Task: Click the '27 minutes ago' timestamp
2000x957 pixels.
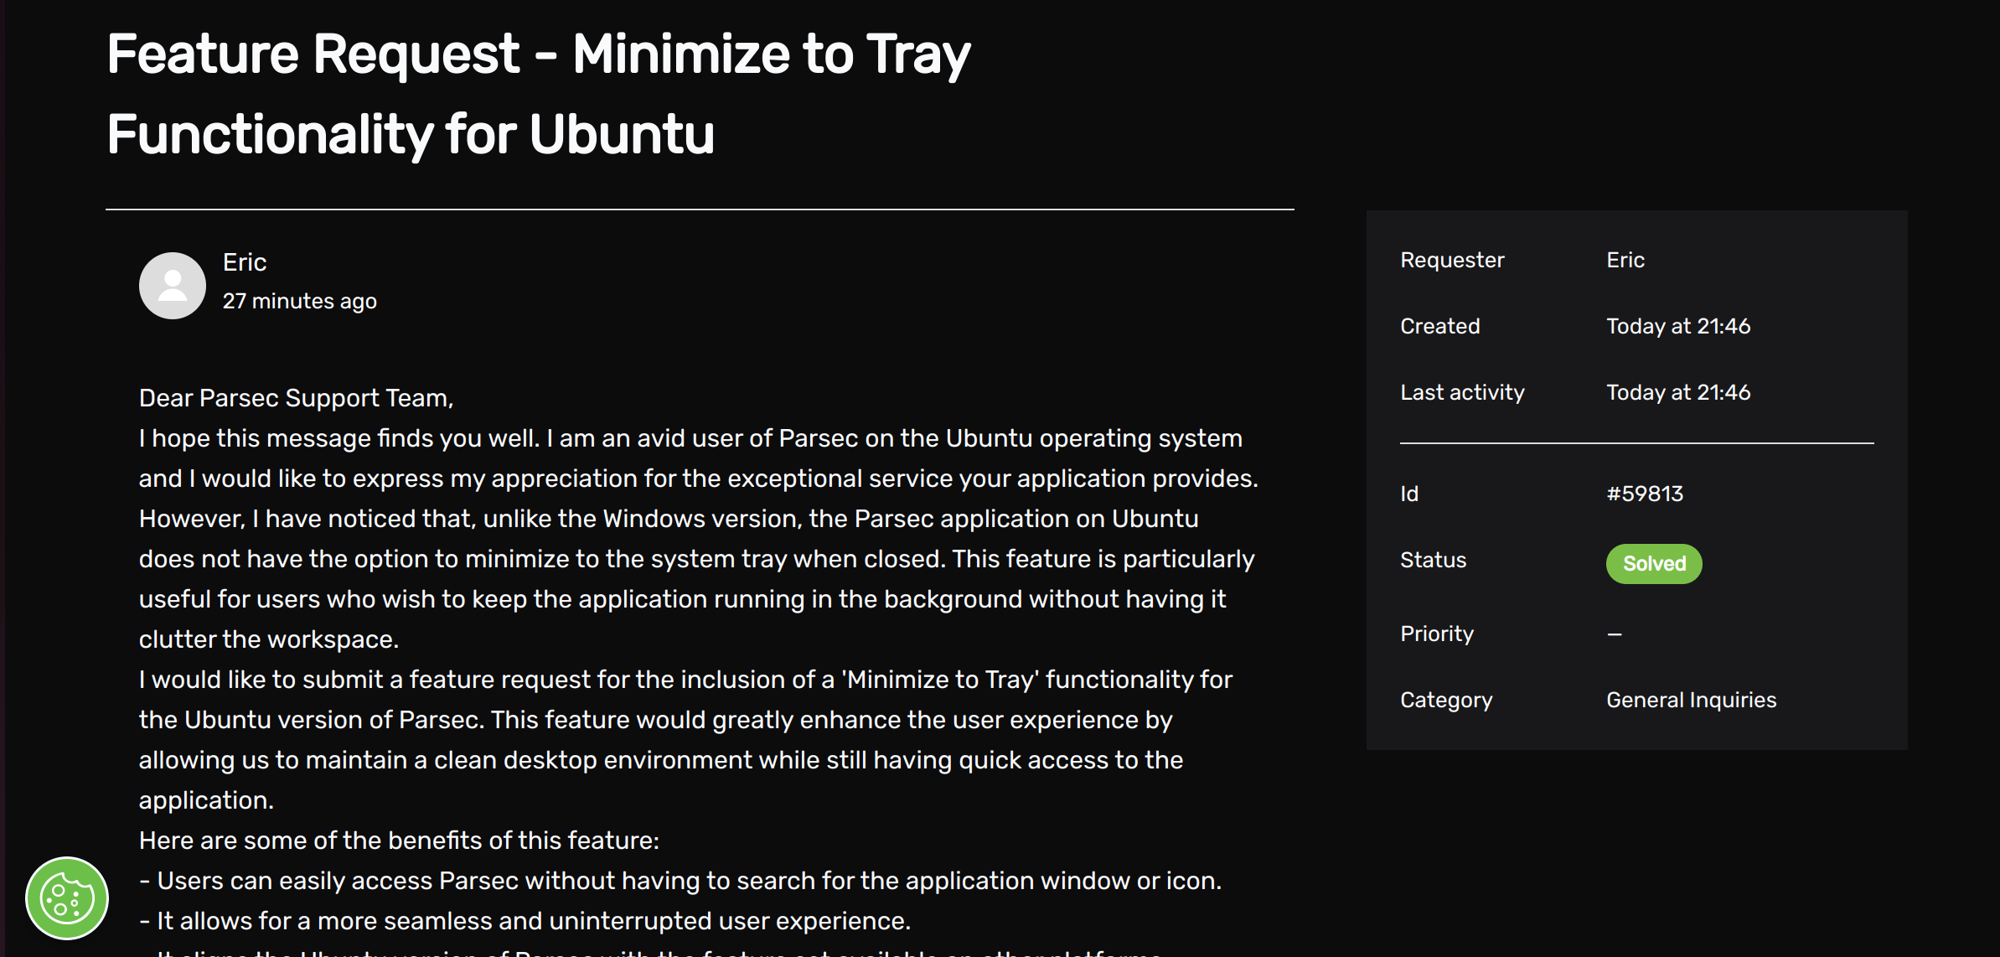Action: (x=299, y=301)
